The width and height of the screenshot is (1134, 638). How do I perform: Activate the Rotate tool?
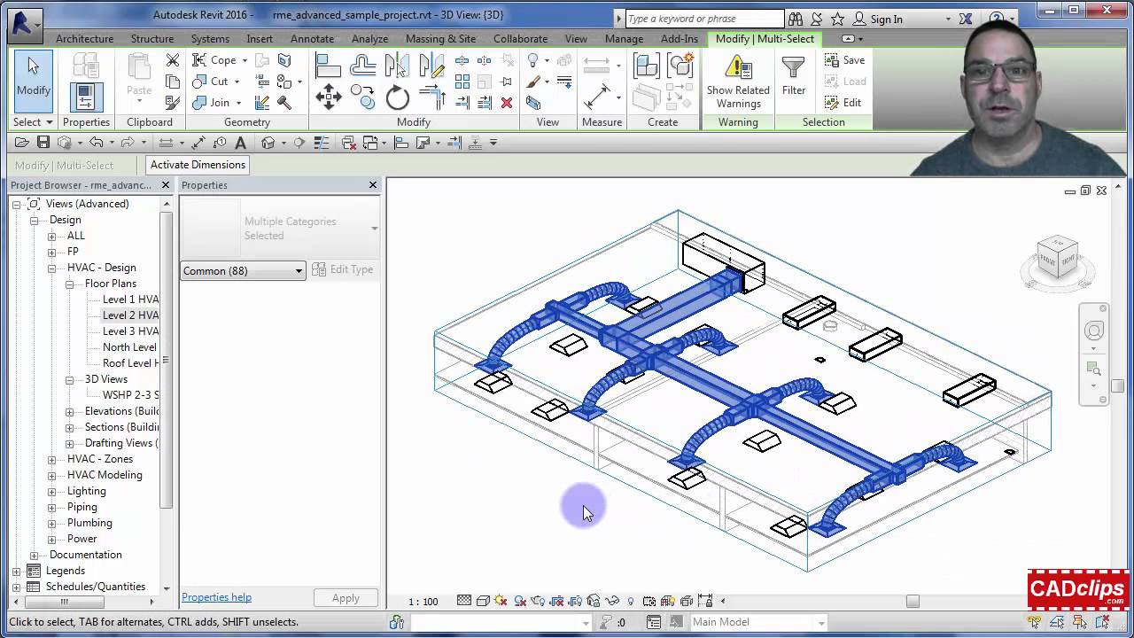(397, 98)
